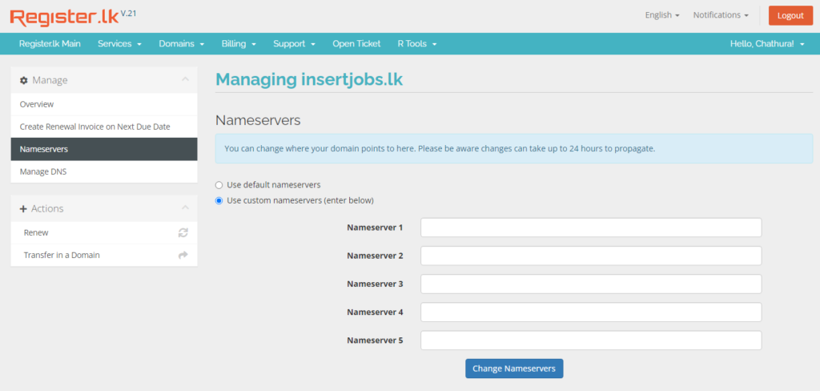820x391 pixels.
Task: Collapse the Manage panel chevron
Action: click(x=185, y=79)
